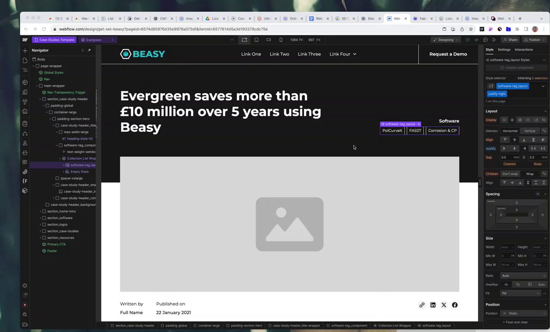The image size is (550, 332).
Task: Pin the Navigator panel
Action: [89, 50]
